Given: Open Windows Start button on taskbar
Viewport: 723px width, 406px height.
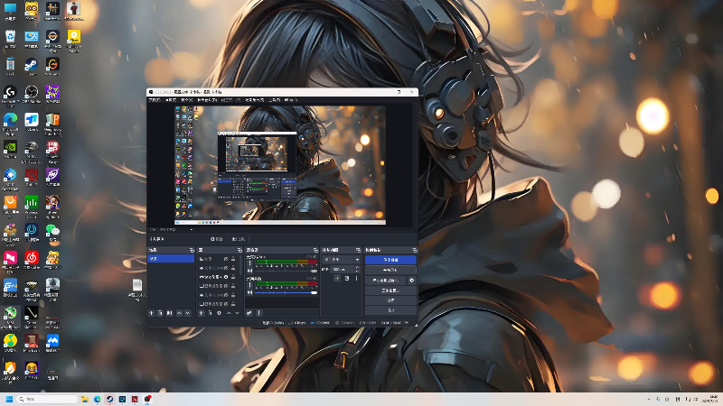Looking at the screenshot, I should pyautogui.click(x=9, y=399).
